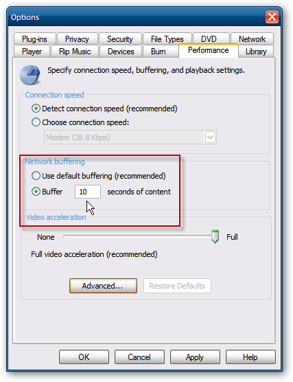This screenshot has width=293, height=382.
Task: Open the Rip Music tab
Action: pyautogui.click(x=75, y=52)
